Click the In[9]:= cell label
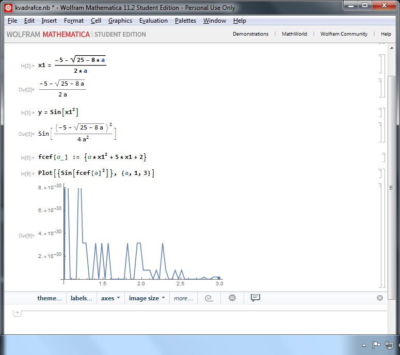 tap(27, 174)
